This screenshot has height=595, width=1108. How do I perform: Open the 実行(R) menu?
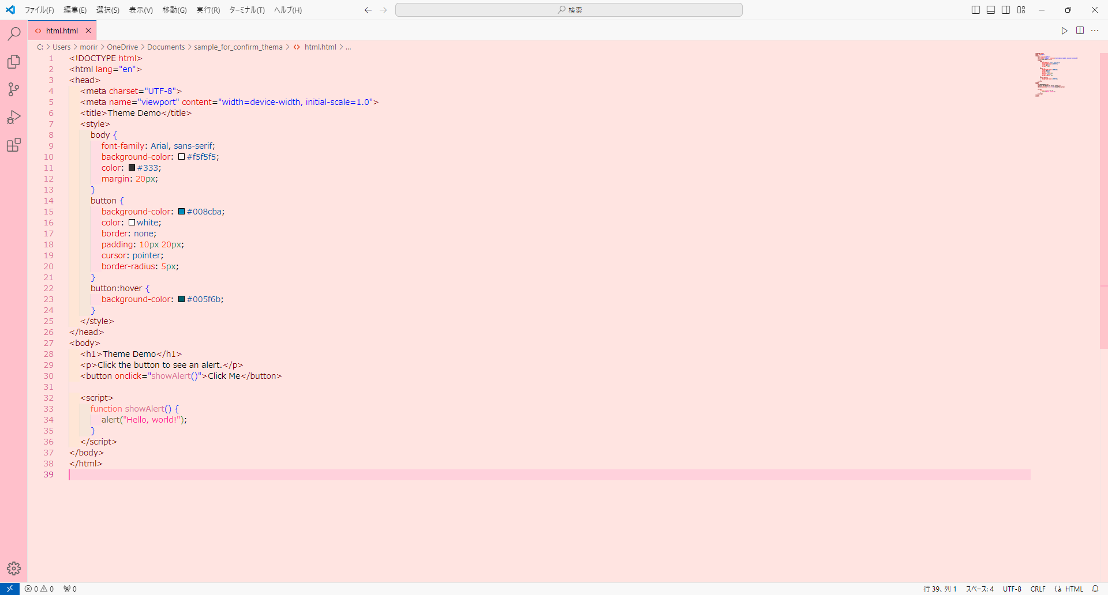point(208,10)
